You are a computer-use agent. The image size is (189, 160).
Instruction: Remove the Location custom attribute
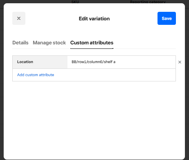tap(180, 62)
